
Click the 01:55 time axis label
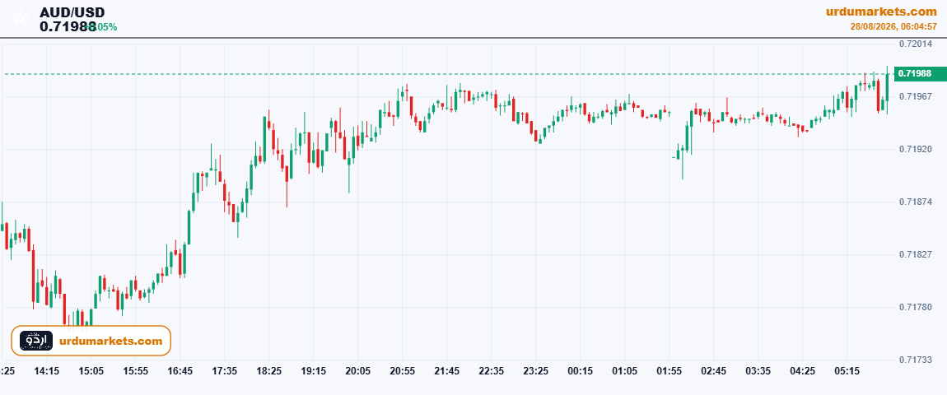tap(669, 371)
